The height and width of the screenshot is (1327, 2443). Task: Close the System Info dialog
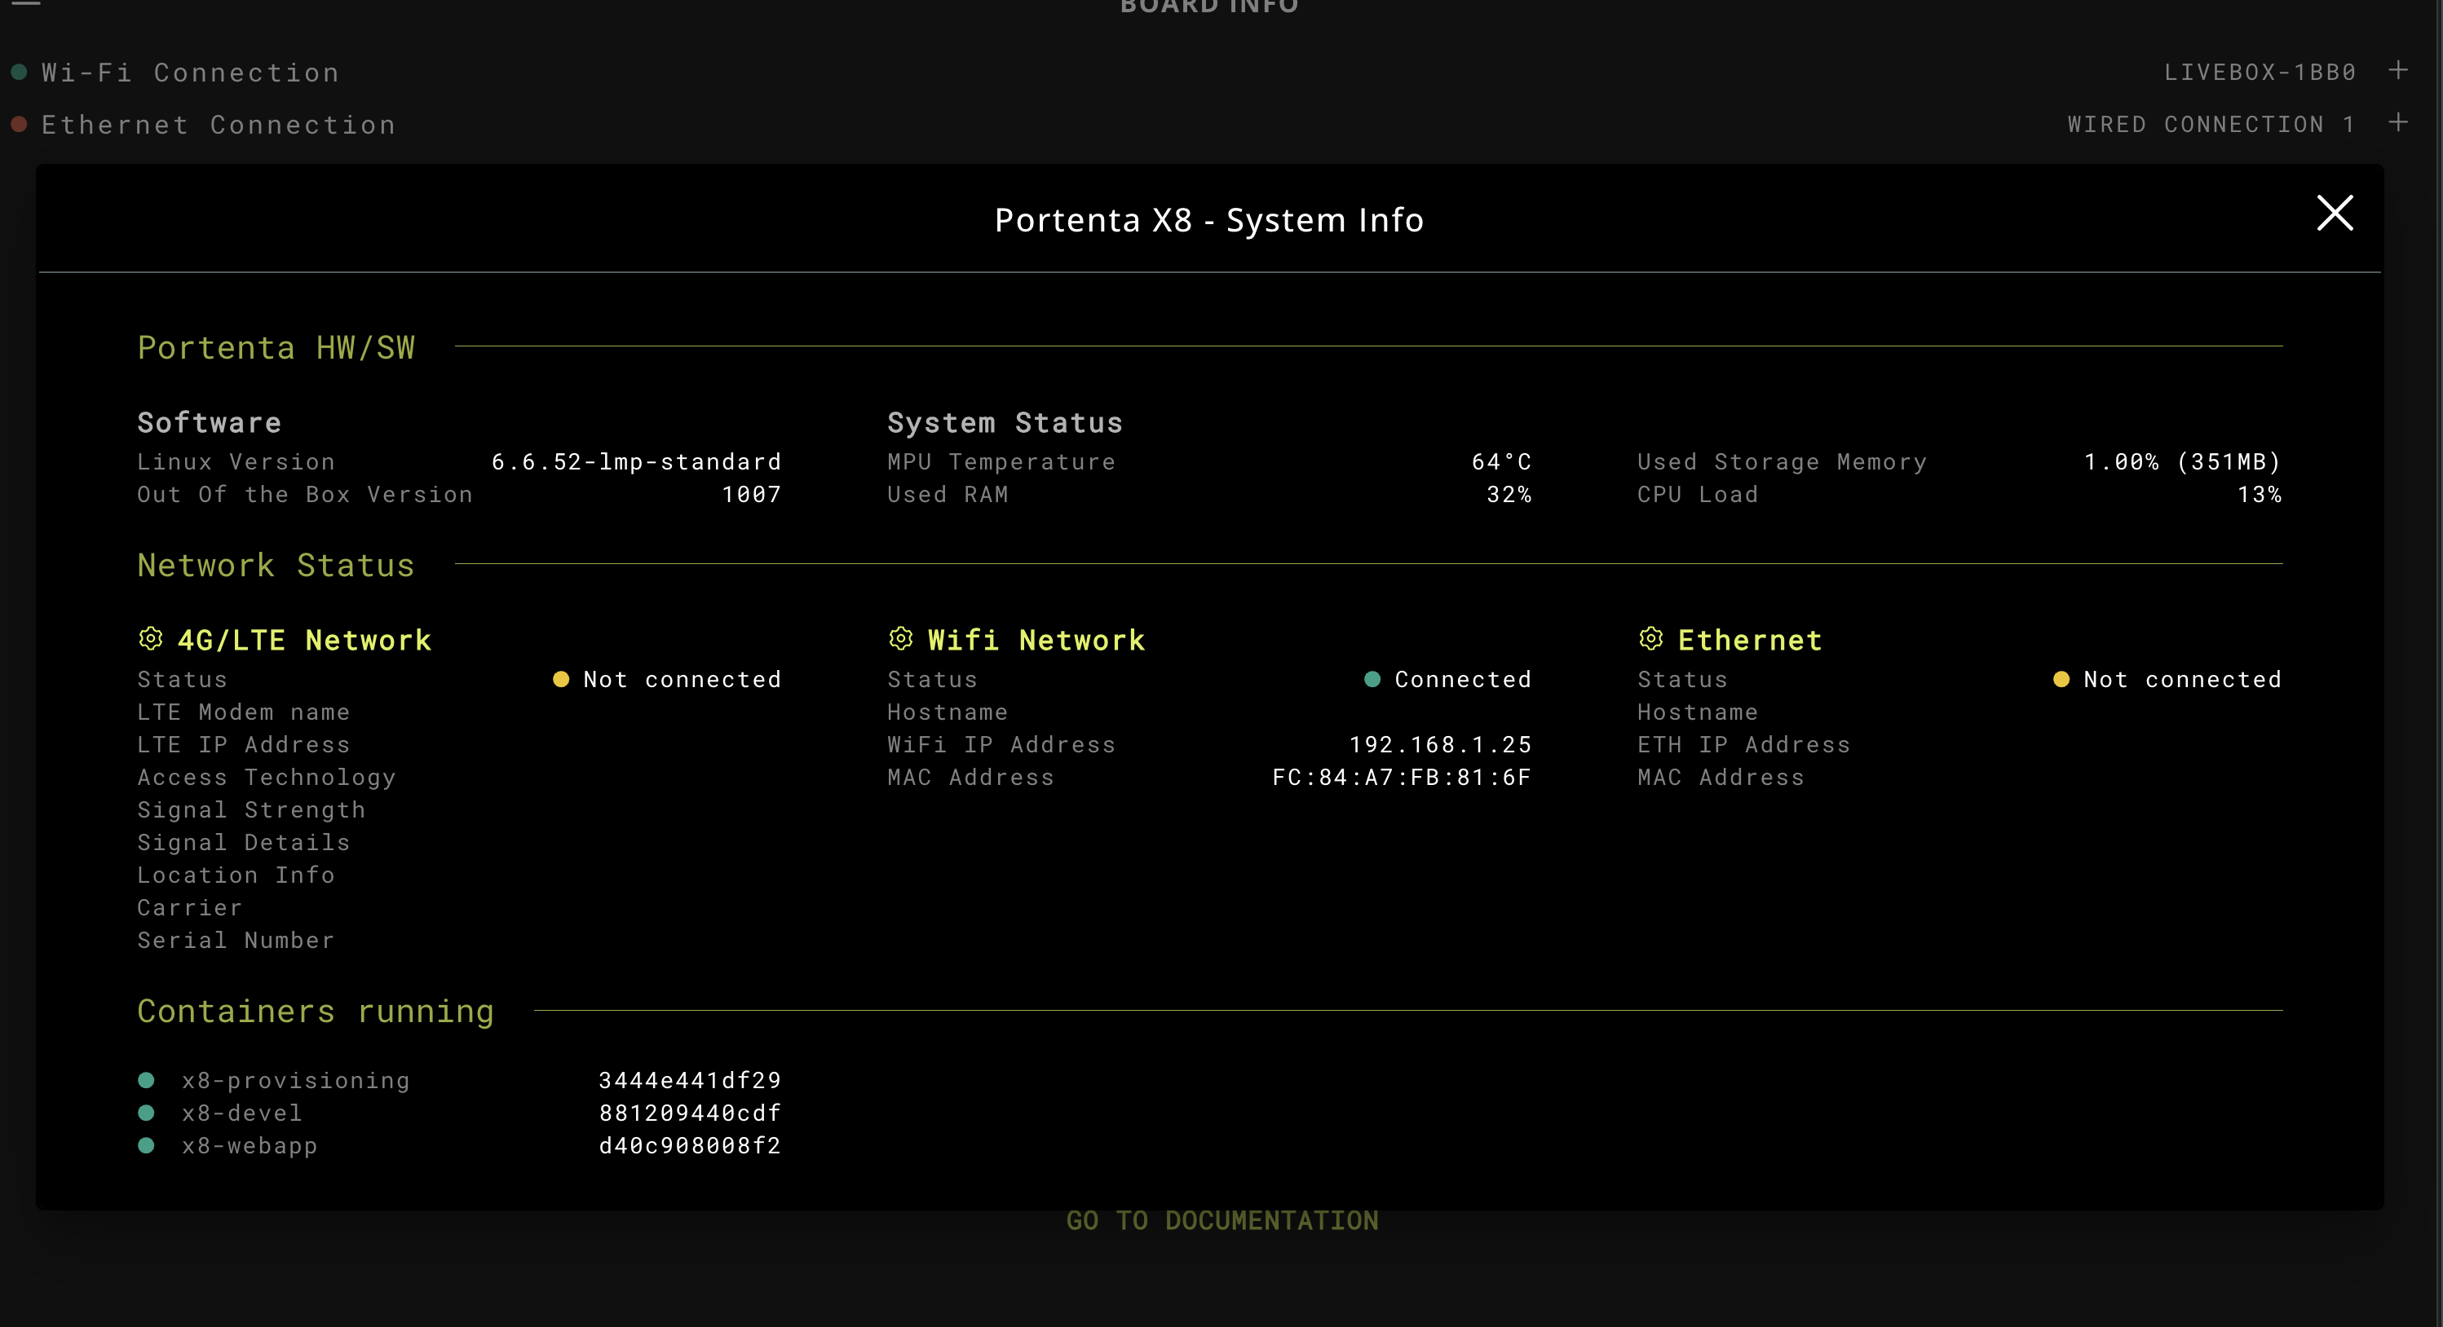point(2334,214)
